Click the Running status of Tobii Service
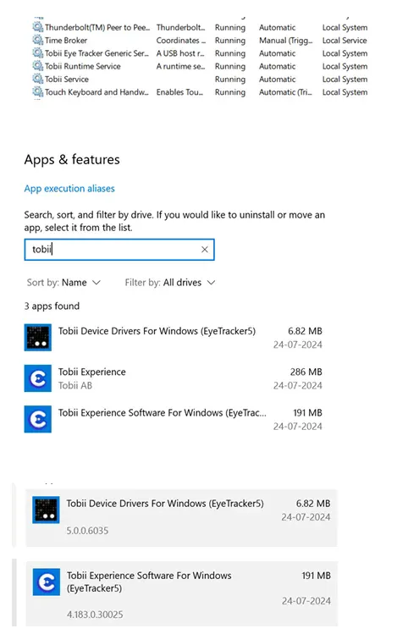This screenshot has width=408, height=634. [230, 80]
